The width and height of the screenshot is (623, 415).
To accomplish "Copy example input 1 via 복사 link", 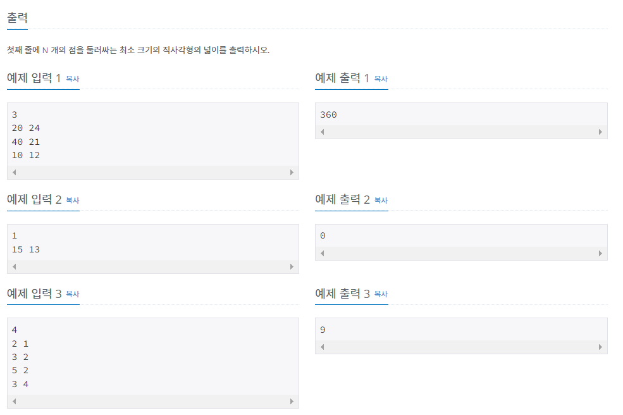I will point(72,78).
